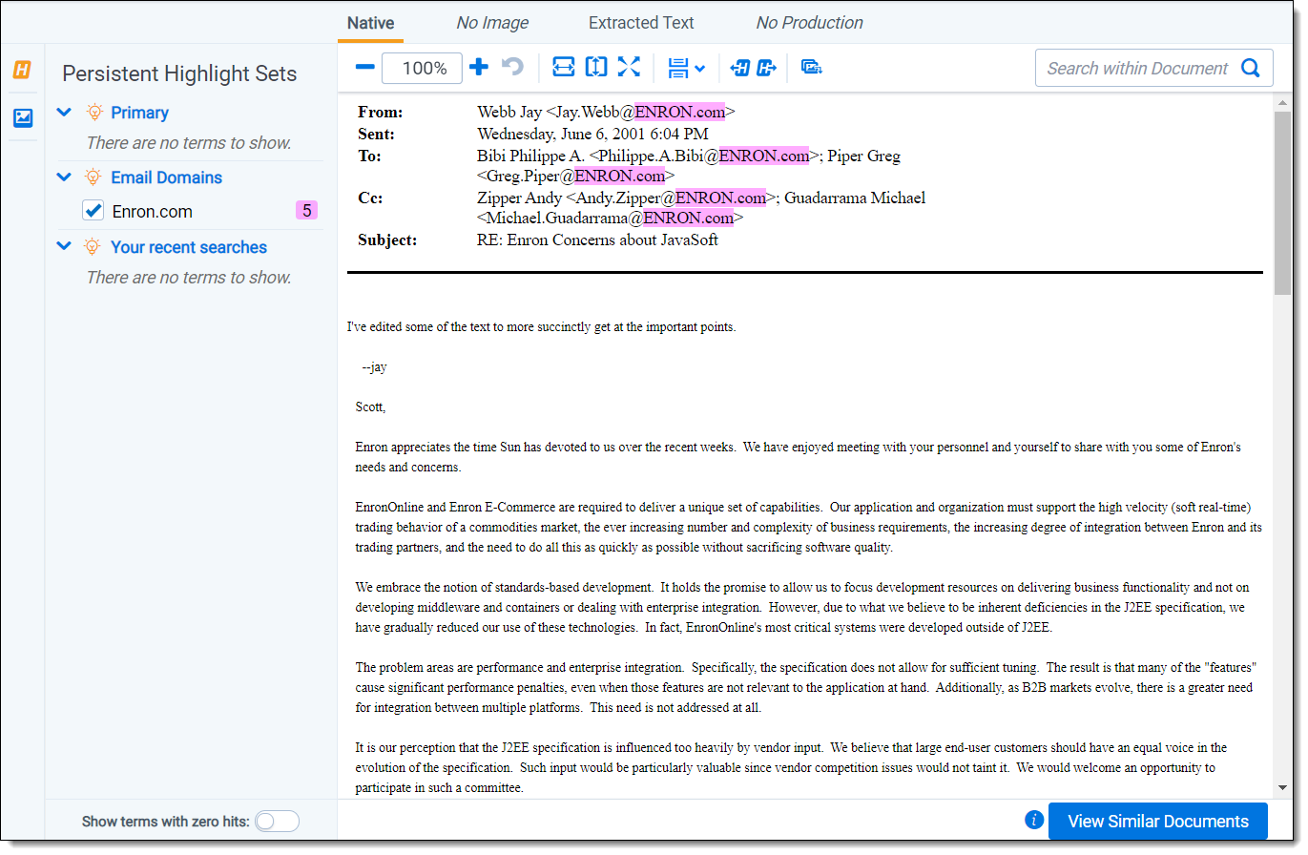Click the zoom in plus icon
Viewport: 1308px width, 855px height.
tap(479, 67)
